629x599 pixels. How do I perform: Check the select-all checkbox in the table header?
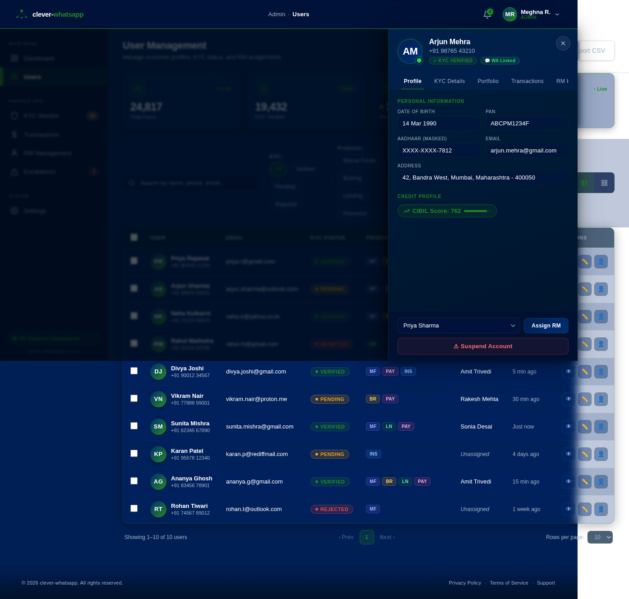pyautogui.click(x=134, y=237)
